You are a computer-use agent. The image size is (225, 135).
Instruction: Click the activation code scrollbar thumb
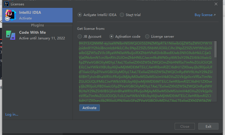(215, 49)
